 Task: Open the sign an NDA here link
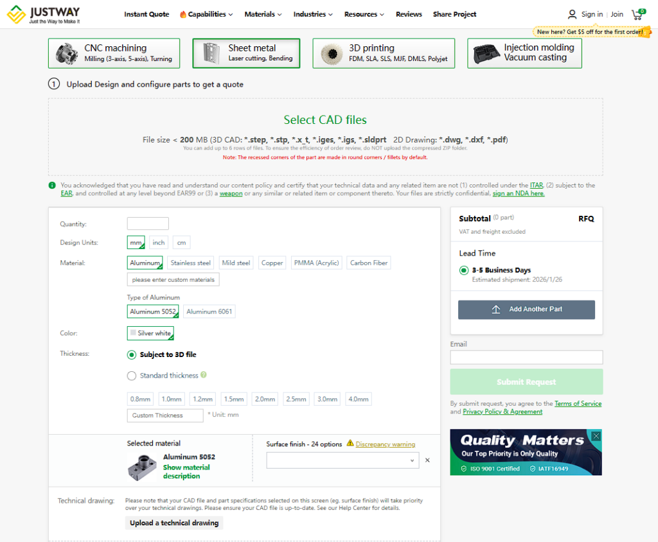[519, 193]
